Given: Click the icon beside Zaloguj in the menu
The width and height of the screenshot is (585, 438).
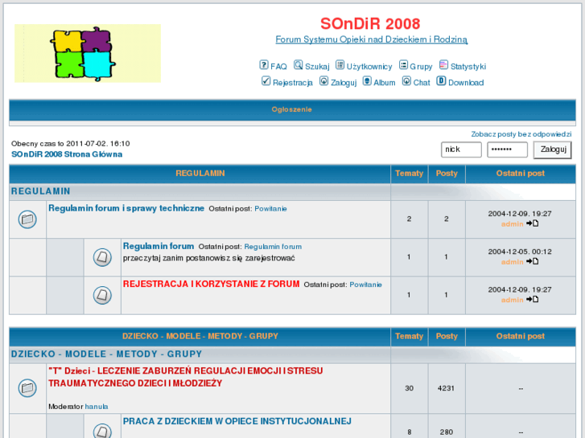Looking at the screenshot, I should [323, 81].
